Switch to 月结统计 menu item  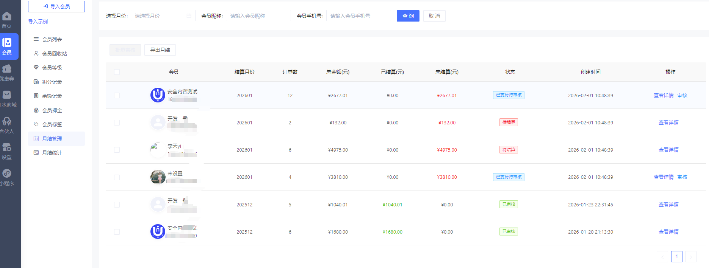(x=52, y=153)
